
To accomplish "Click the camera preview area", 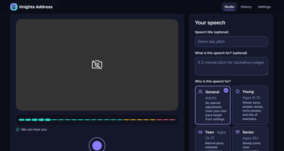I will pyautogui.click(x=97, y=65).
